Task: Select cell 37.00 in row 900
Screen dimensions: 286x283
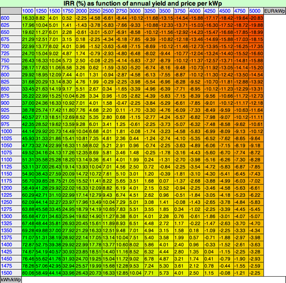Action: tap(28, 103)
